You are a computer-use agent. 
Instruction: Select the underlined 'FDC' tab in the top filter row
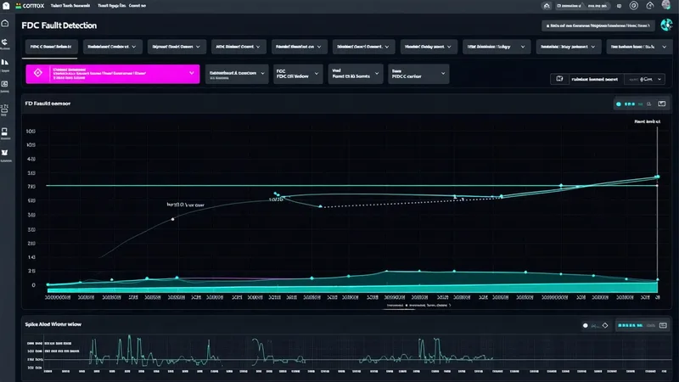click(51, 47)
